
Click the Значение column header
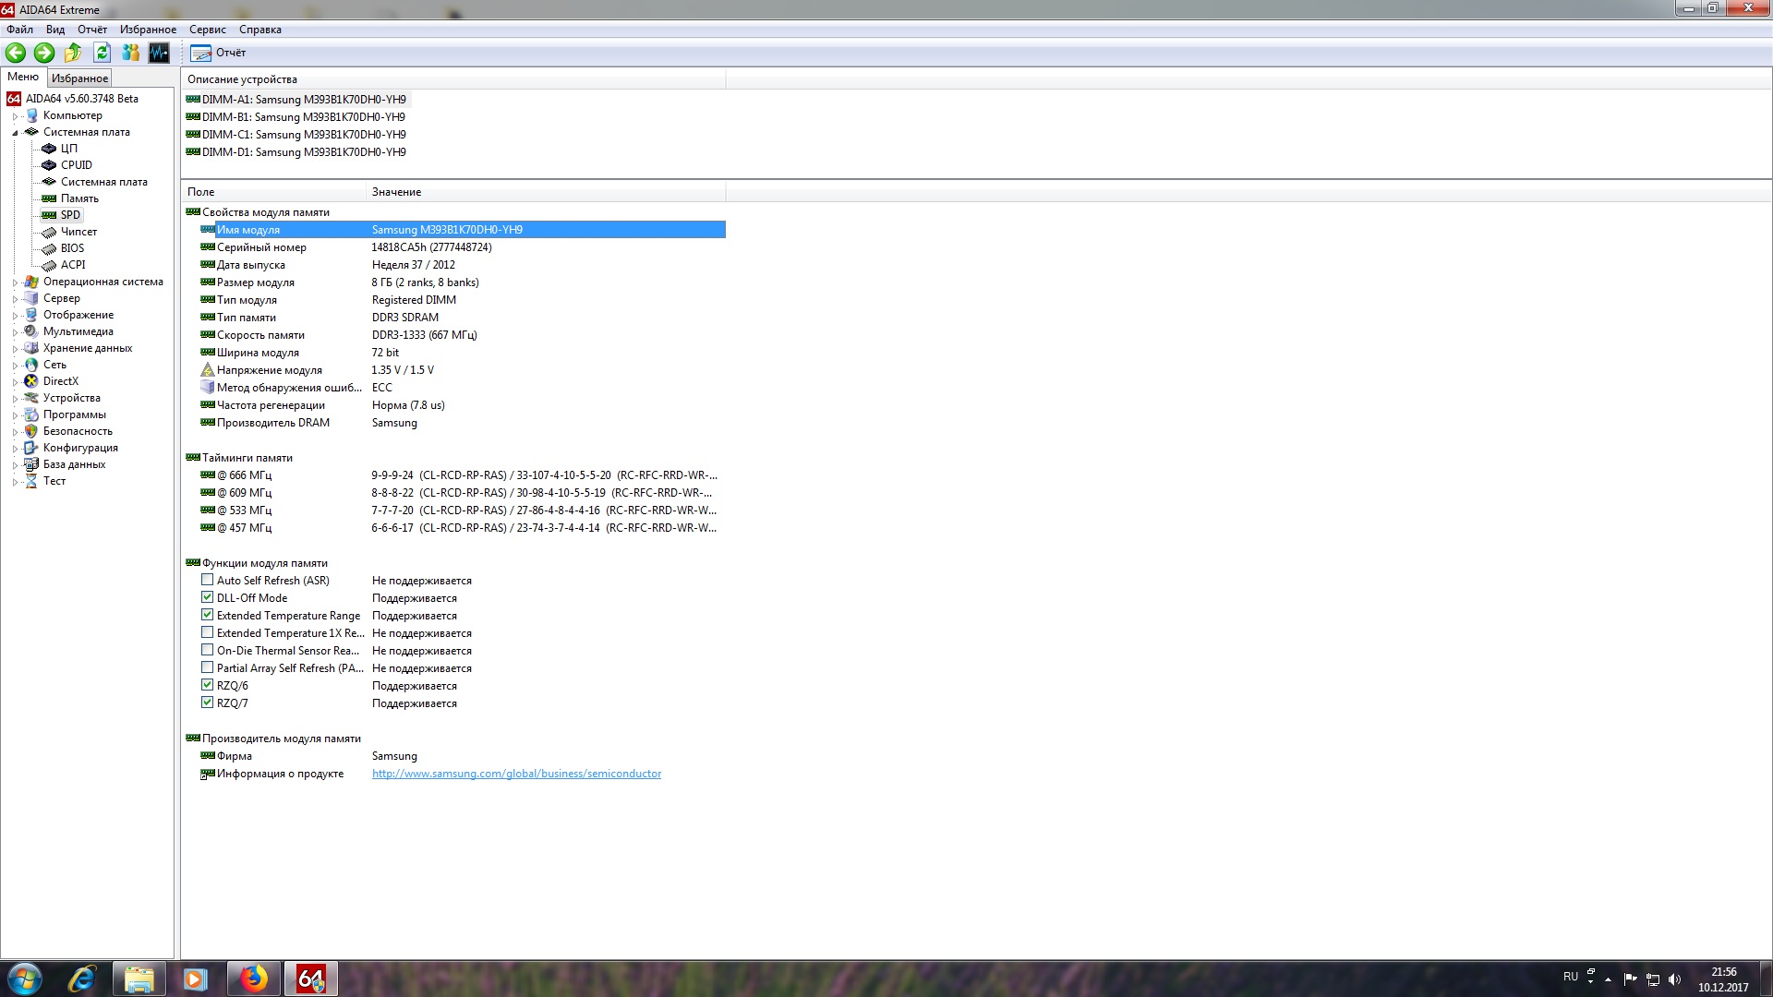point(396,192)
